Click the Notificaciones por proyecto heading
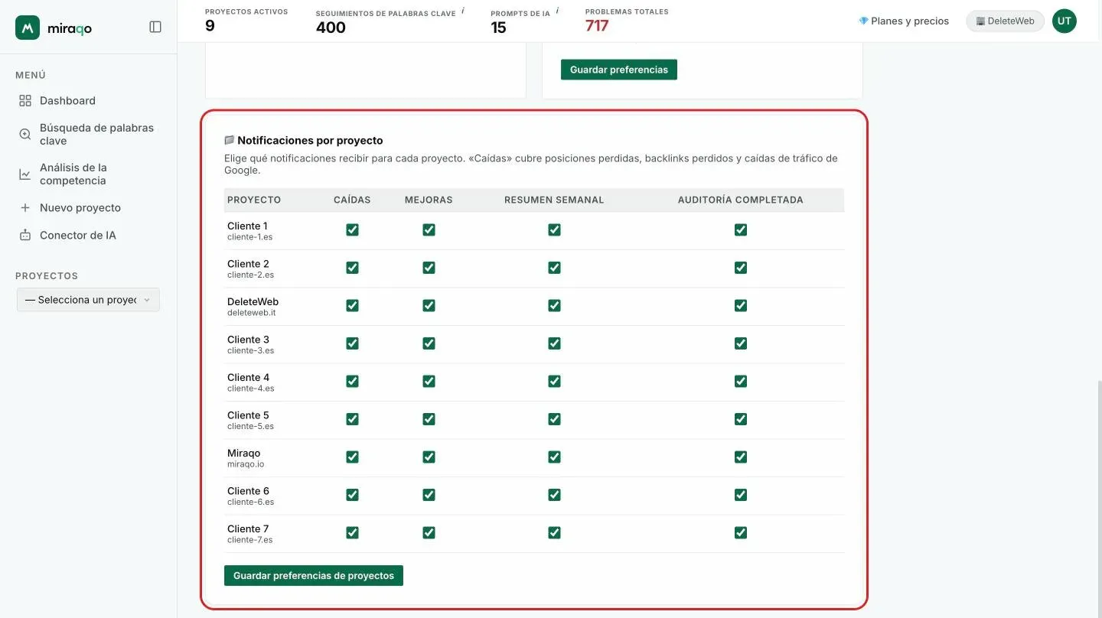 (310, 141)
